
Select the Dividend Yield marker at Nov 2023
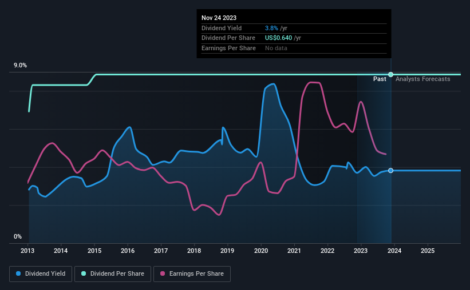click(x=391, y=171)
